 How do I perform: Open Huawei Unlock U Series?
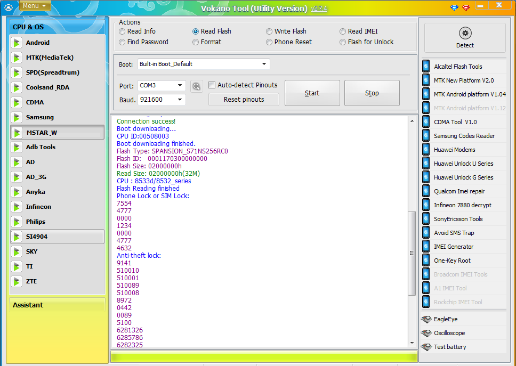[464, 164]
